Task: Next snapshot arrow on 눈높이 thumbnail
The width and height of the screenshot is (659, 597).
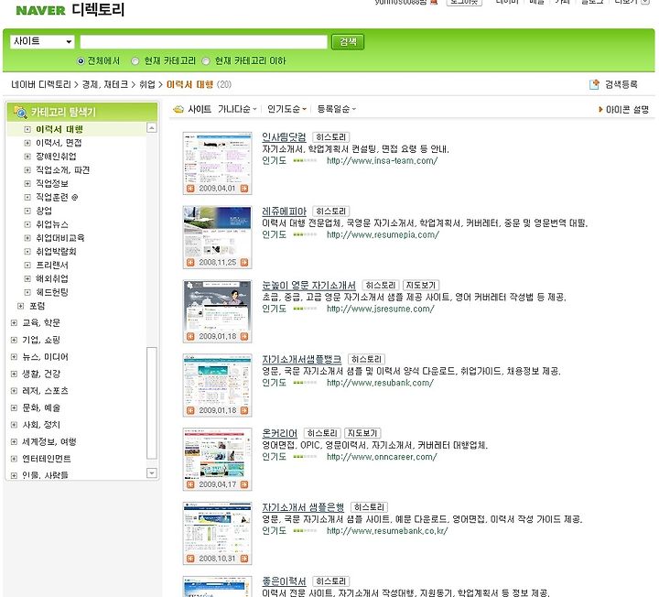Action: pos(244,336)
